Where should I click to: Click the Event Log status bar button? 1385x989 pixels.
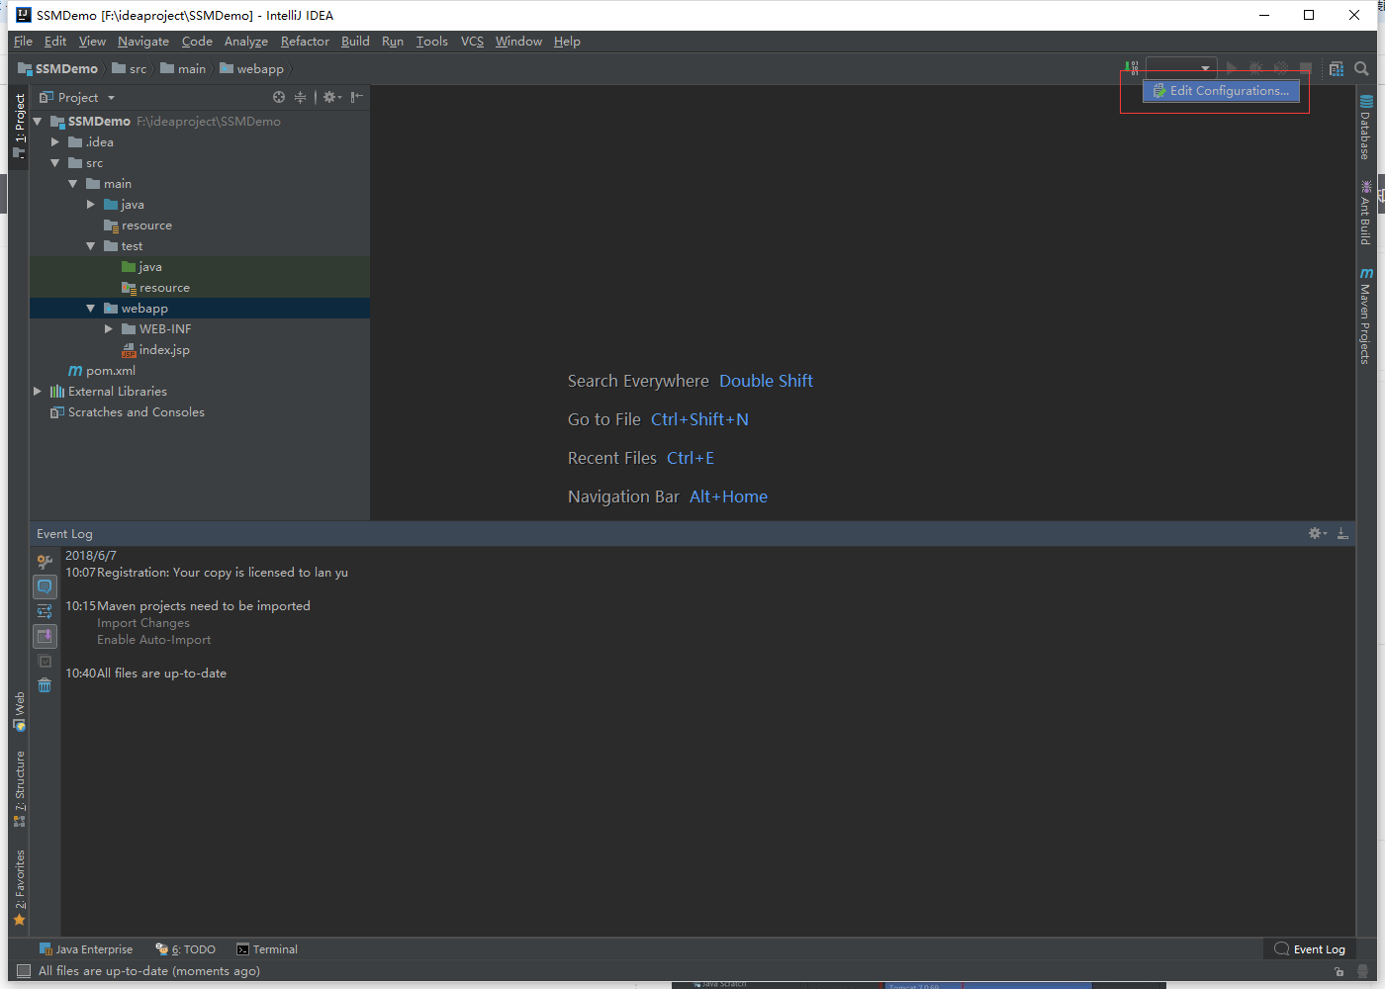[x=1310, y=949]
